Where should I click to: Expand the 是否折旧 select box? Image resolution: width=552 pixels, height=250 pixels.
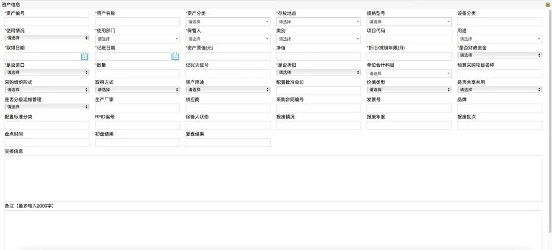[318, 72]
